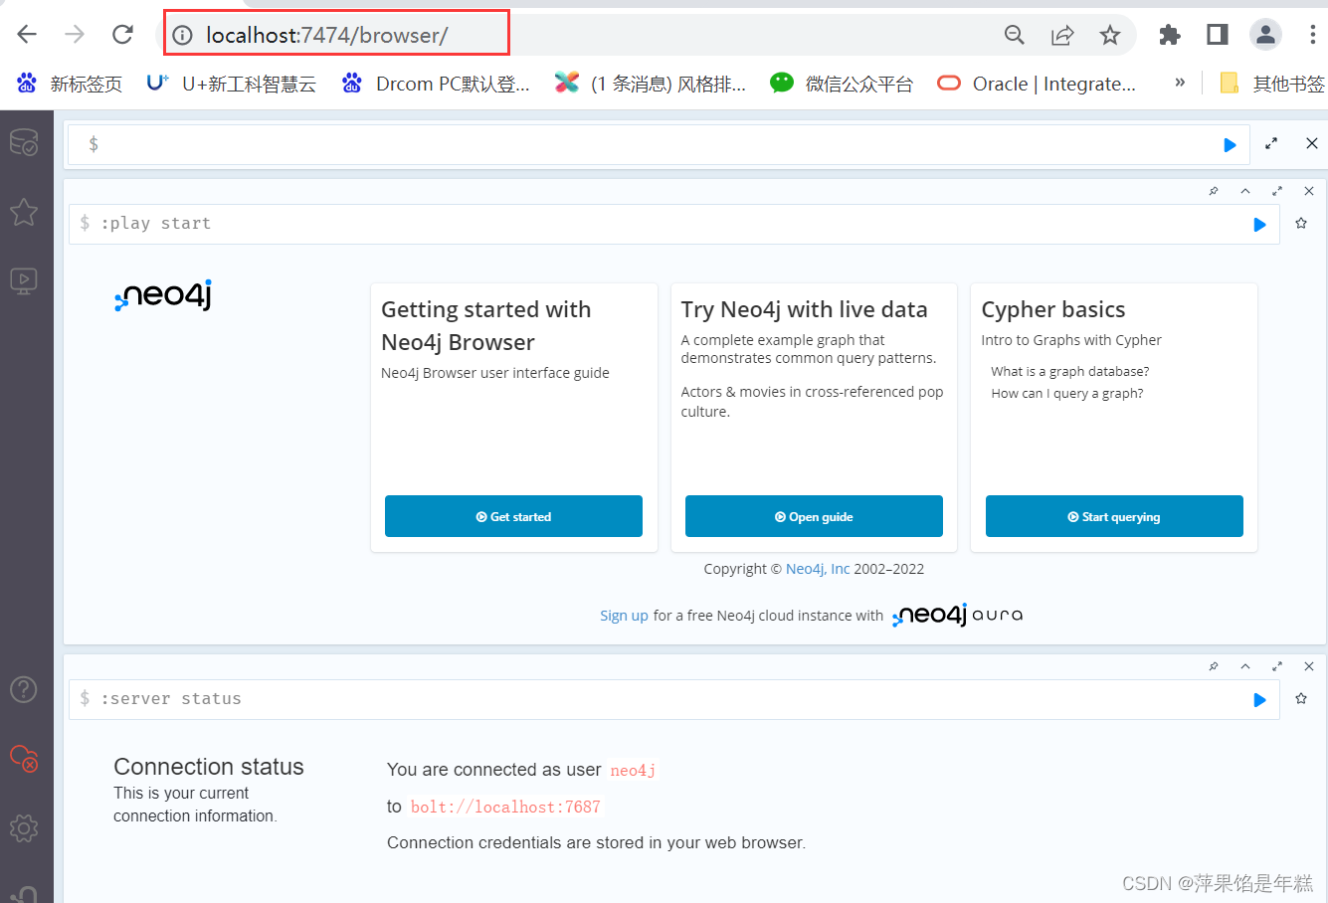Screen dimensions: 1328x903
Task: Open the Drcom PC默认登 bookmark
Action: coord(436,84)
